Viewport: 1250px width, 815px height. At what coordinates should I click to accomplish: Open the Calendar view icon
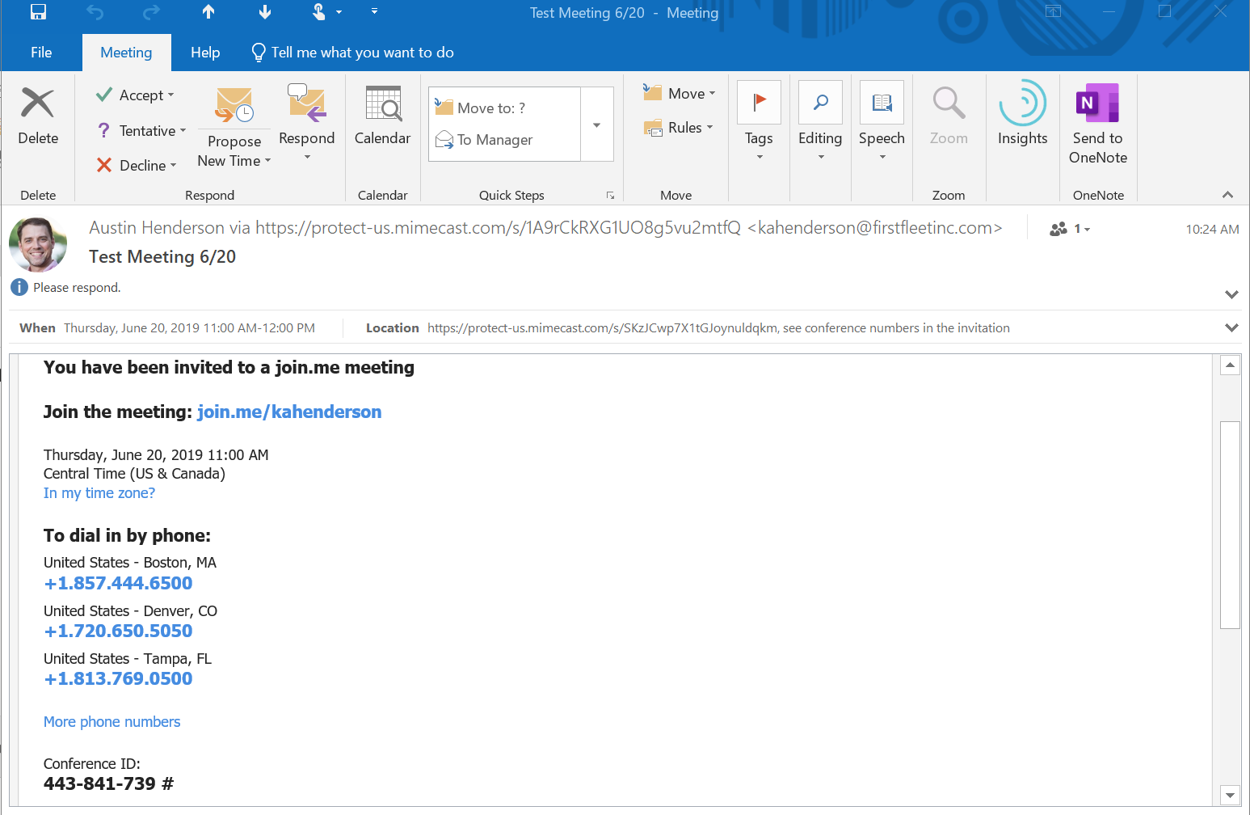(383, 103)
